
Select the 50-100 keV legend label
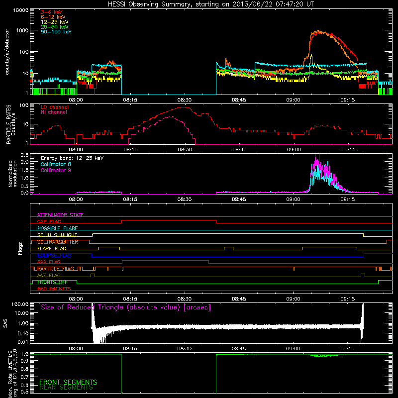pos(56,32)
